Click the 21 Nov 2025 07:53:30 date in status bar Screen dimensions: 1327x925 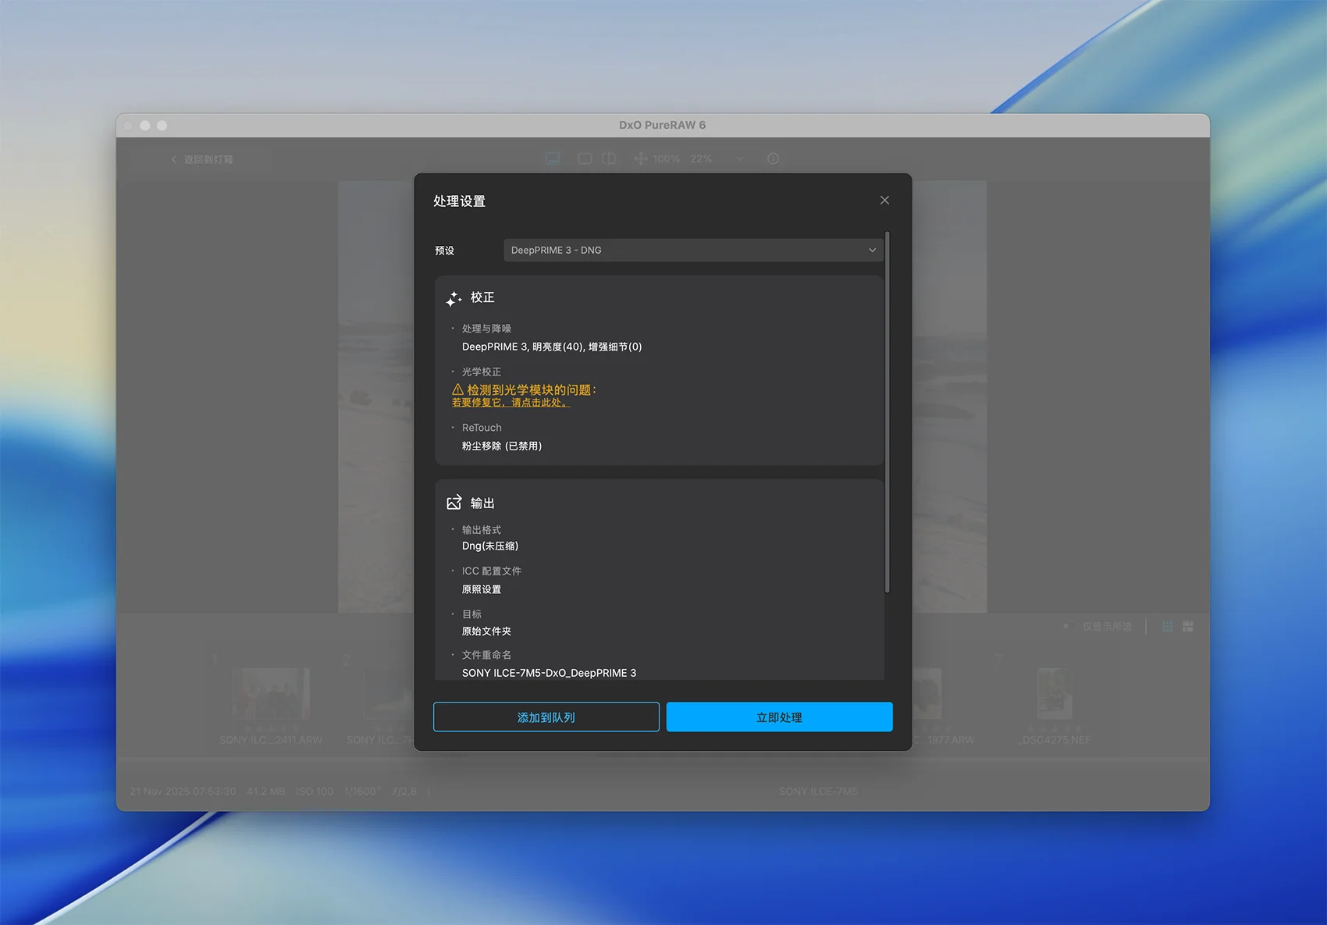click(x=183, y=792)
